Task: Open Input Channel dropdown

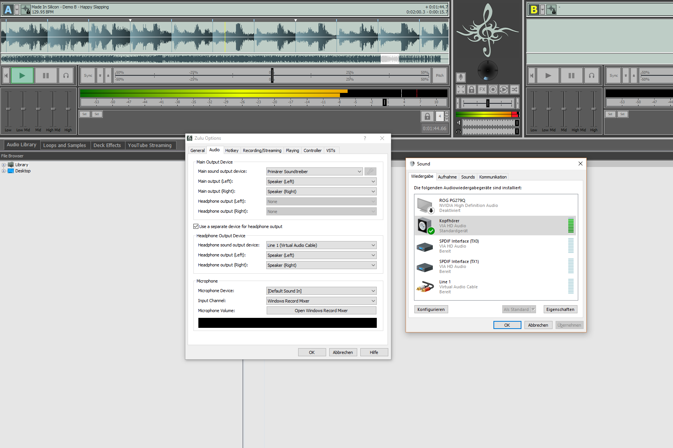Action: coord(322,301)
